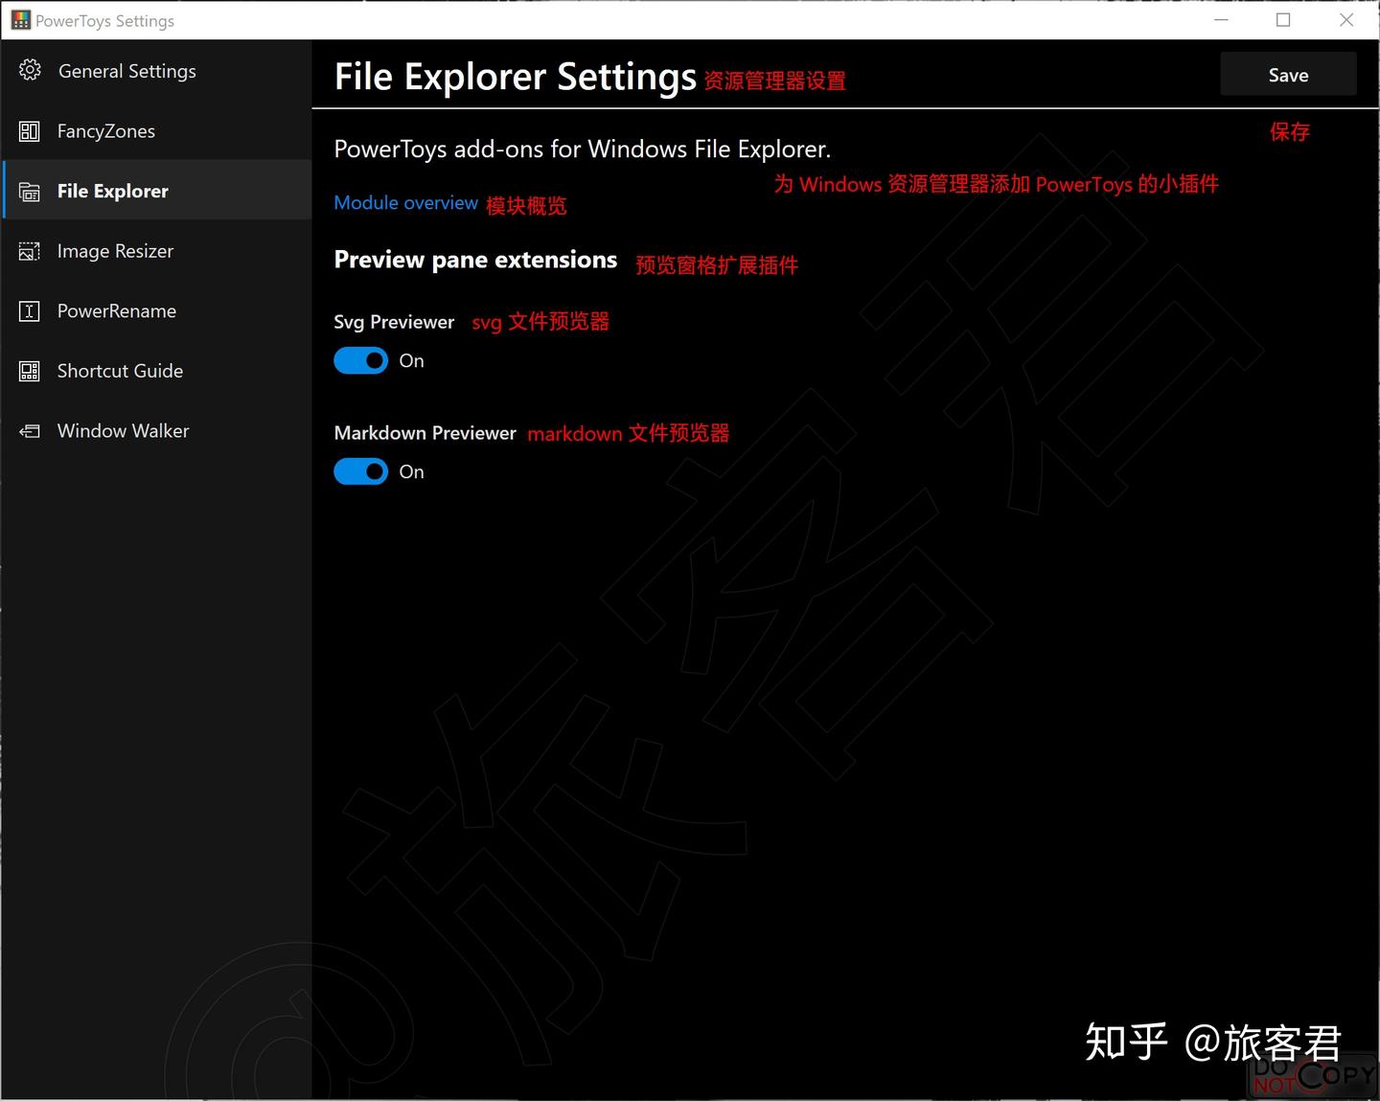Click the Image Resizer icon
1380x1101 pixels.
point(30,250)
